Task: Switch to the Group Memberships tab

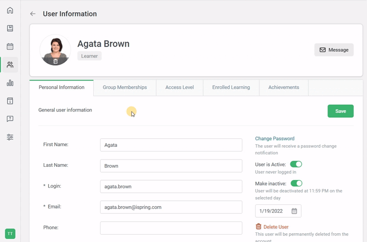Action: coord(124,88)
